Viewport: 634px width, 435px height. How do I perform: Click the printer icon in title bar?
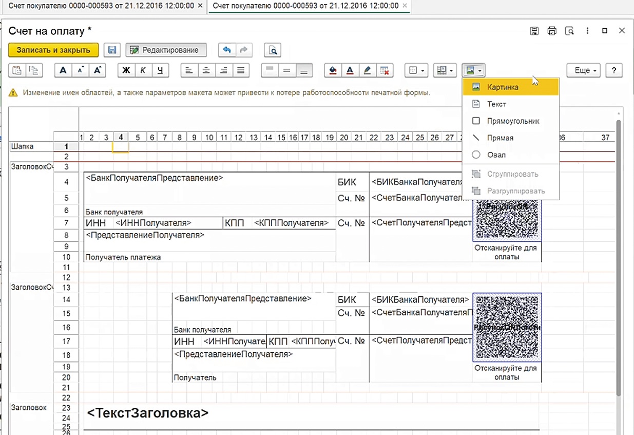552,31
